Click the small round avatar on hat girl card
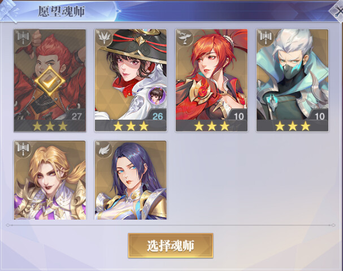 pyautogui.click(x=157, y=95)
